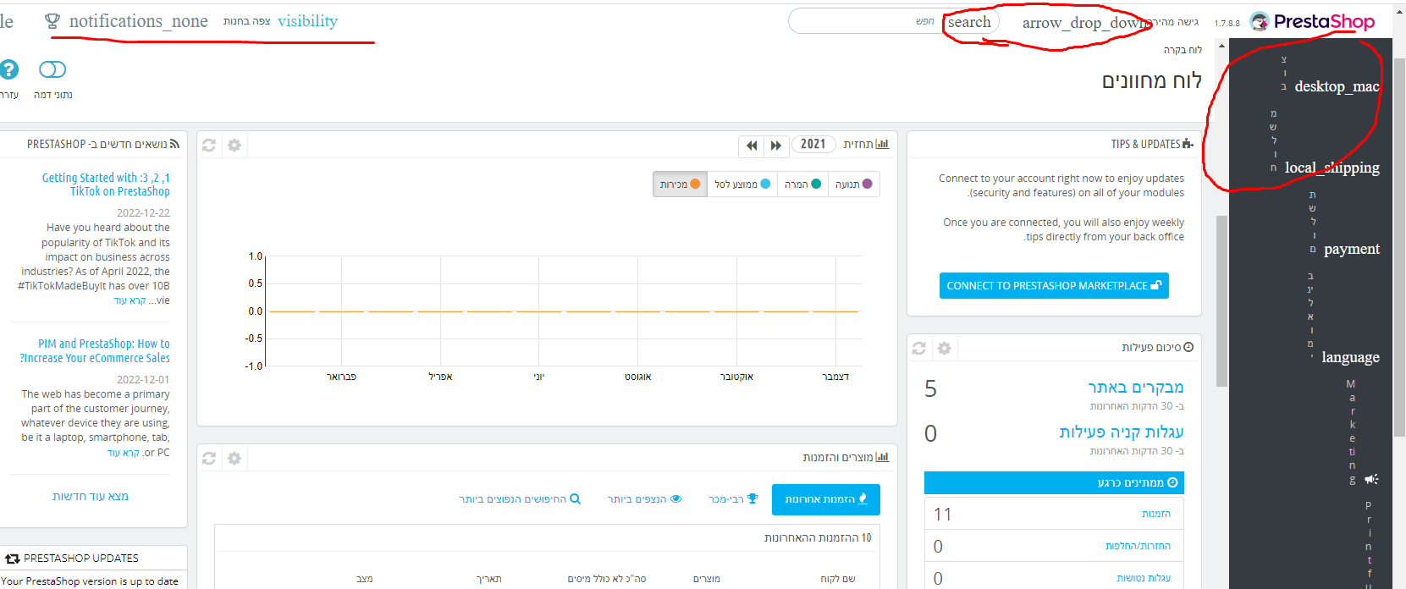Select the purple תנועה chart series
The width and height of the screenshot is (1406, 589).
click(853, 184)
